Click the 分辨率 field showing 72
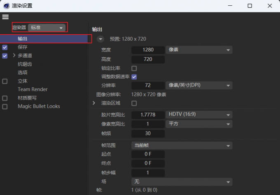 pyautogui.click(x=148, y=86)
